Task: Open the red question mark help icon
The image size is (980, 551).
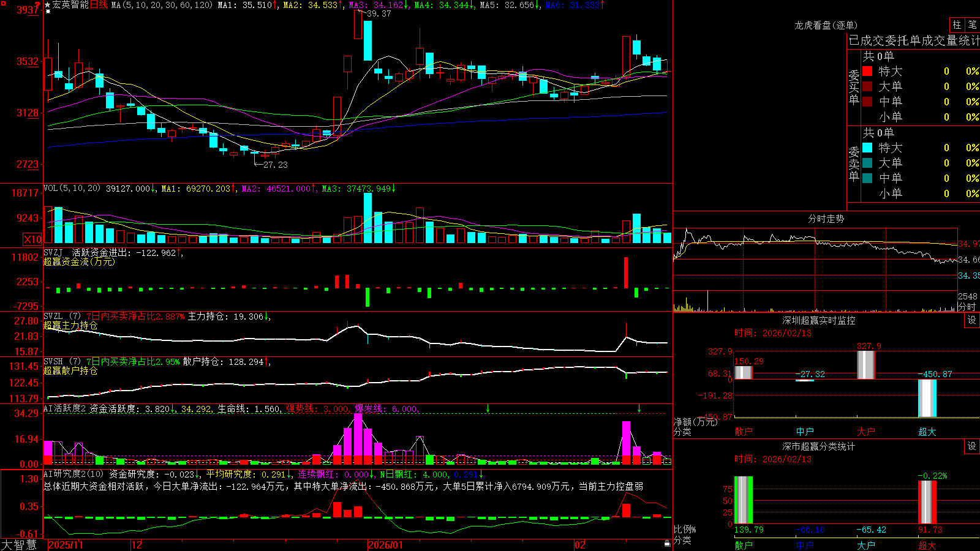Action: click(38, 5)
